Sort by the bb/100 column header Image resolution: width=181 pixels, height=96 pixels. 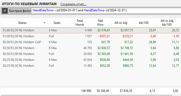pos(144,23)
